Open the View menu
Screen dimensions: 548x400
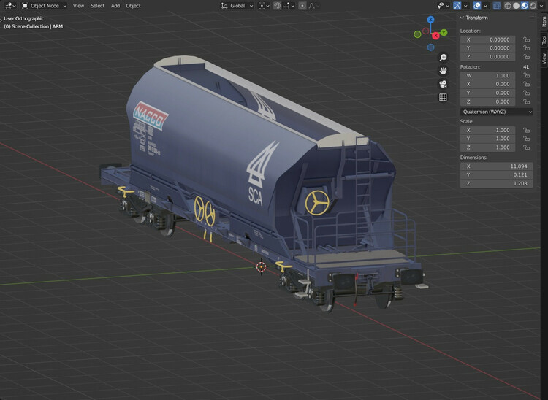tap(78, 6)
